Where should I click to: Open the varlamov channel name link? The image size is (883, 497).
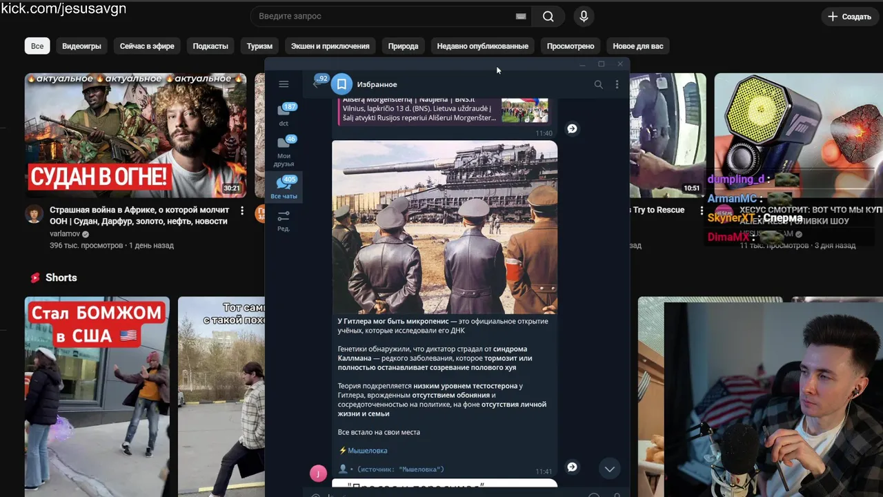tap(65, 234)
